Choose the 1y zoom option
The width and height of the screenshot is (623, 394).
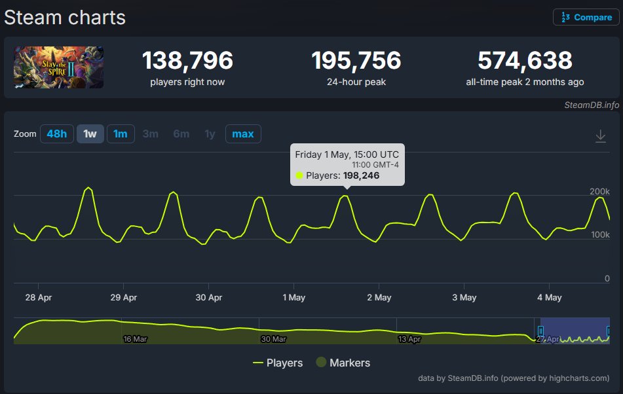click(x=210, y=134)
